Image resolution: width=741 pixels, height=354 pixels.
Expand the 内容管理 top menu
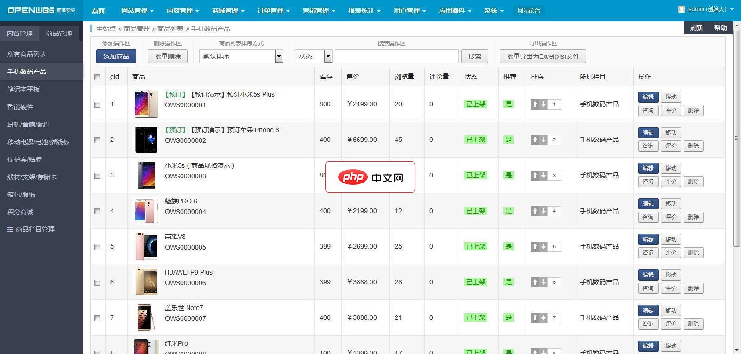(x=182, y=11)
